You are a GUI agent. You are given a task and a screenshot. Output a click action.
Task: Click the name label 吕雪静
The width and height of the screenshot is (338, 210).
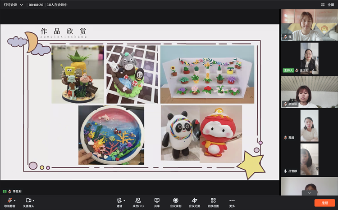(292, 171)
